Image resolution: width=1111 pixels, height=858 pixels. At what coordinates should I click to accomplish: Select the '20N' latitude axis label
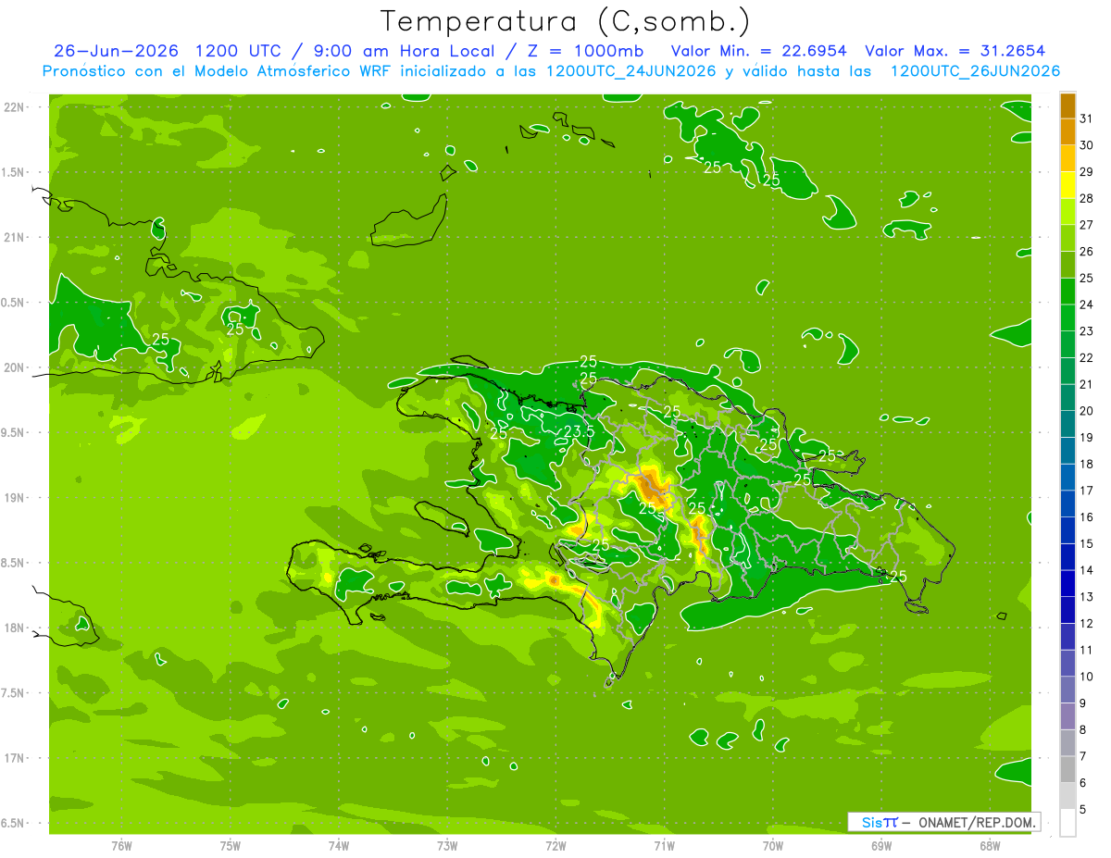(x=13, y=367)
